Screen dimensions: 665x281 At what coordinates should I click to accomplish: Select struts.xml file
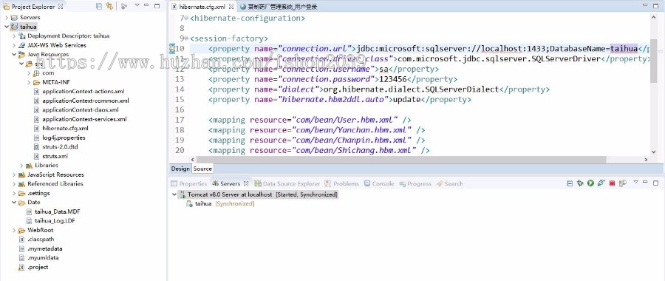[51, 156]
